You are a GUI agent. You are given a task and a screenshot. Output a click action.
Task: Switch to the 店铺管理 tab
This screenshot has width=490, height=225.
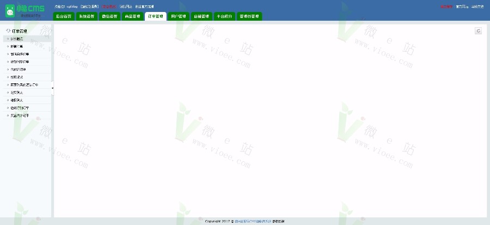point(201,16)
